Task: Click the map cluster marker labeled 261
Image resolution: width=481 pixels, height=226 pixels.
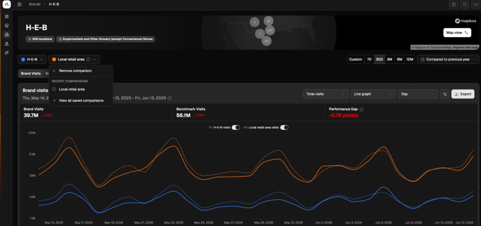Action: pos(270,31)
